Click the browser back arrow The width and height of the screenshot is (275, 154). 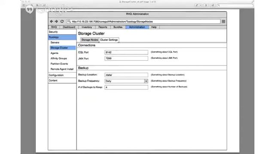[52, 21]
